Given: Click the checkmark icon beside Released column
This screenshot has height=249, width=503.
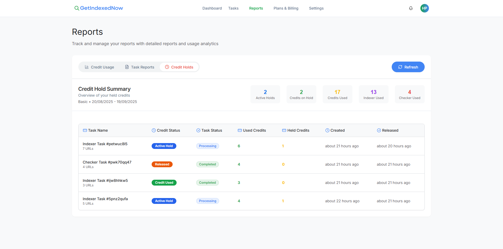Looking at the screenshot, I should coord(379,130).
